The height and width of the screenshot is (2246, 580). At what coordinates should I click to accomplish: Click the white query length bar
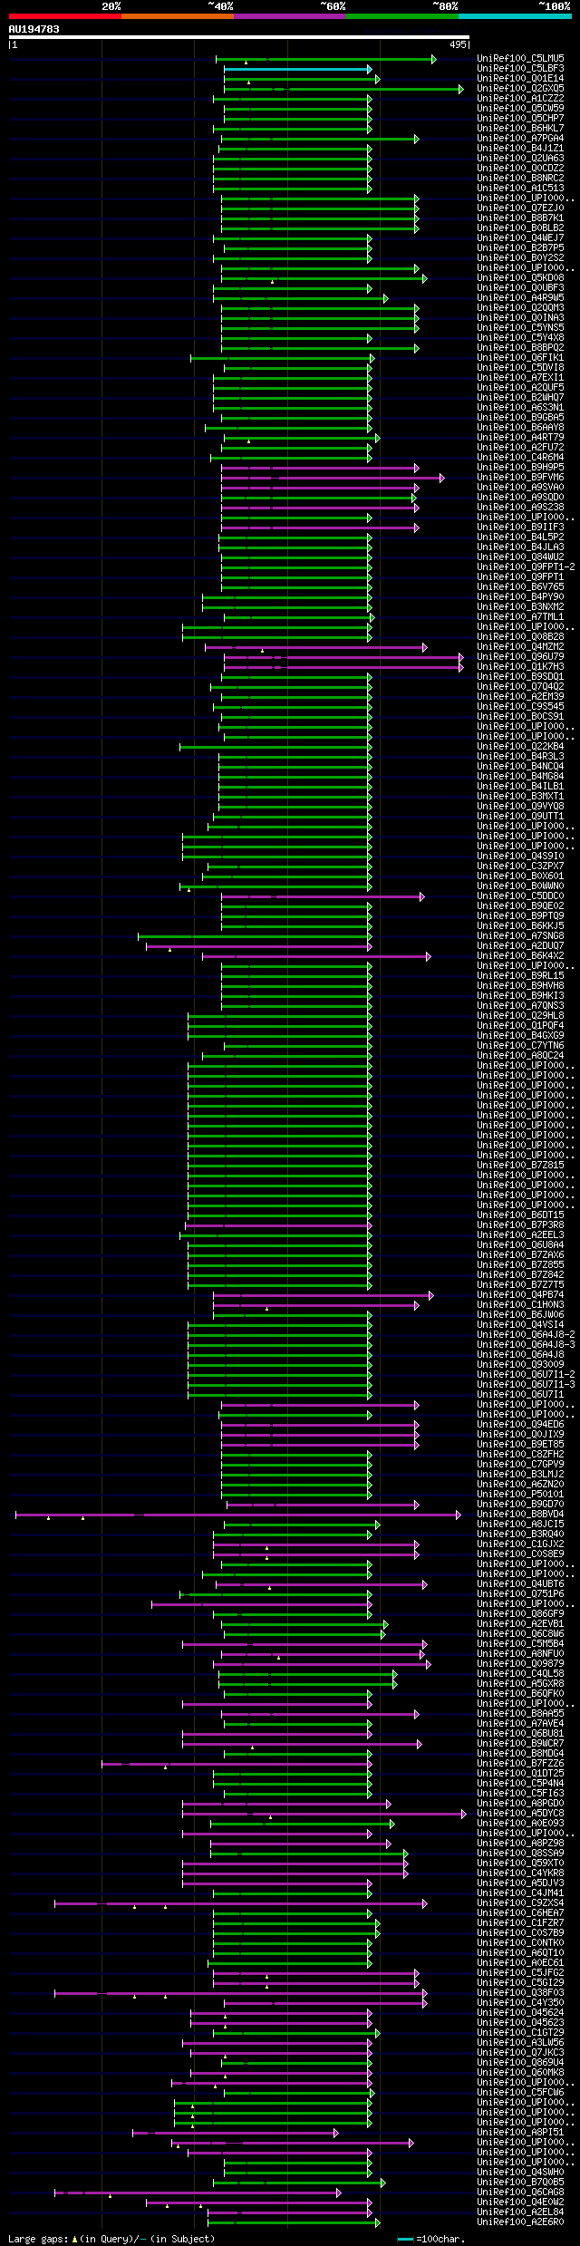[238, 37]
